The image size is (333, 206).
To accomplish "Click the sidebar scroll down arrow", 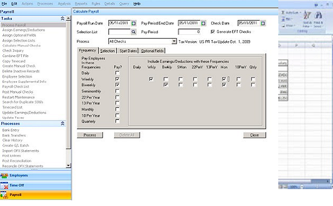I will point(68,165).
